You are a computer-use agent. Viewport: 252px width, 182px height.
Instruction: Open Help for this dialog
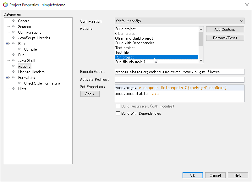pyautogui.click(x=238, y=175)
